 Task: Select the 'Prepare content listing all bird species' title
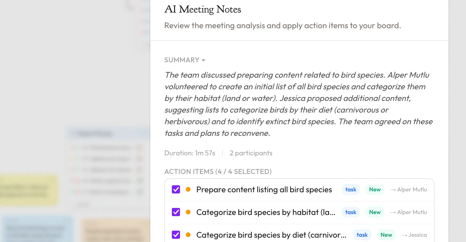click(x=264, y=190)
